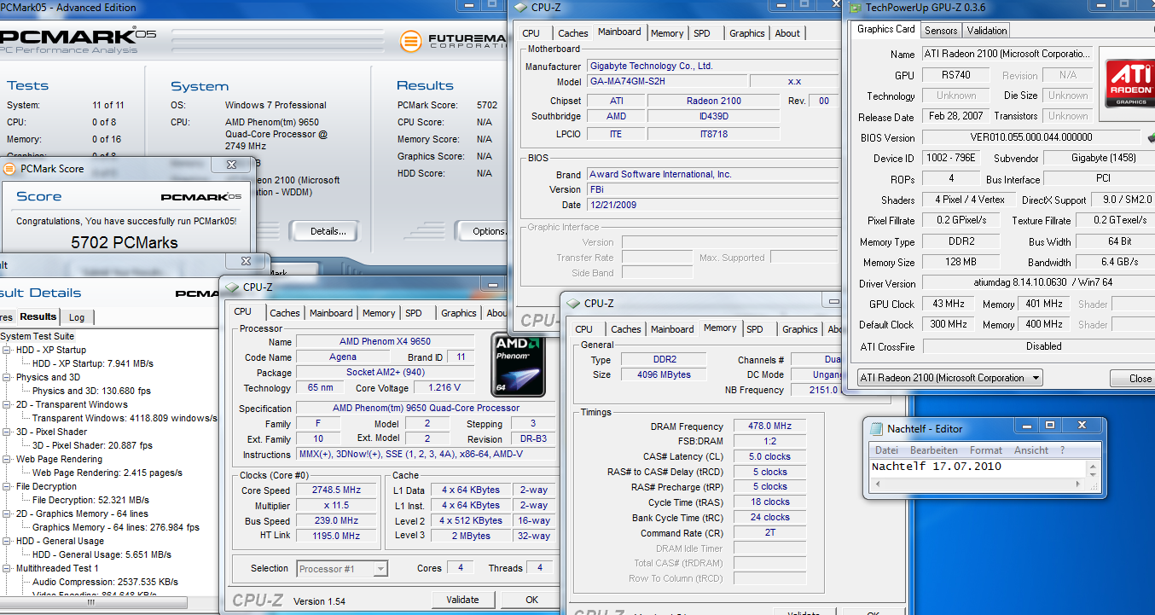1155x615 pixels.
Task: Open the Processor #1 selection dropdown in CPU-Z
Action: tap(380, 569)
